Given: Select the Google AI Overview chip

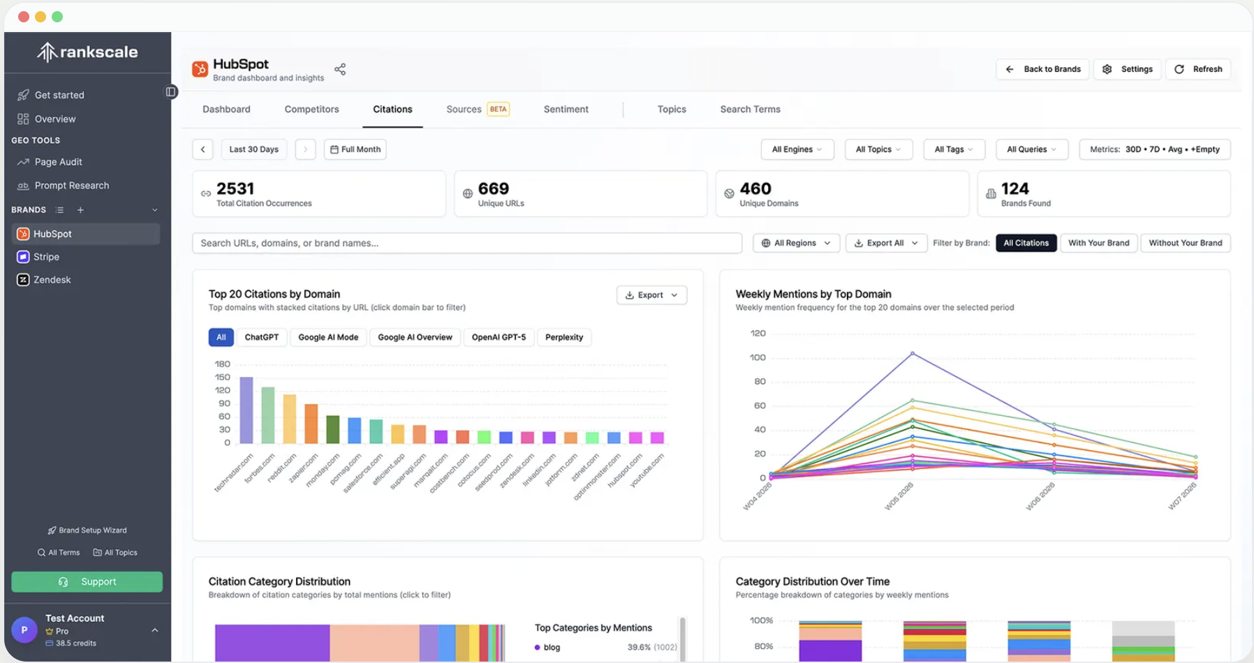Looking at the screenshot, I should click(x=415, y=337).
